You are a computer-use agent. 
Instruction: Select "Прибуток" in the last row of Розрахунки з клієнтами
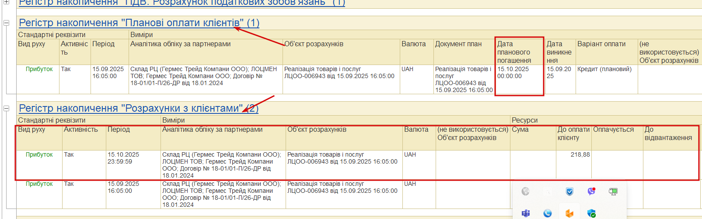click(39, 194)
